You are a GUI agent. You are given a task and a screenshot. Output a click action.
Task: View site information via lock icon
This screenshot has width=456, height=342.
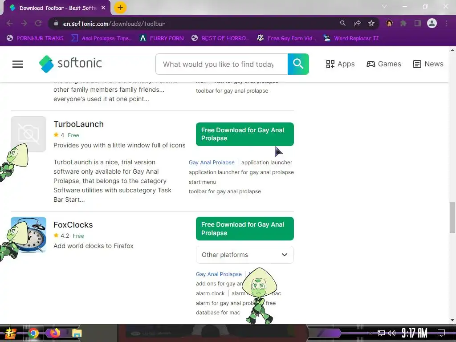[x=56, y=23]
